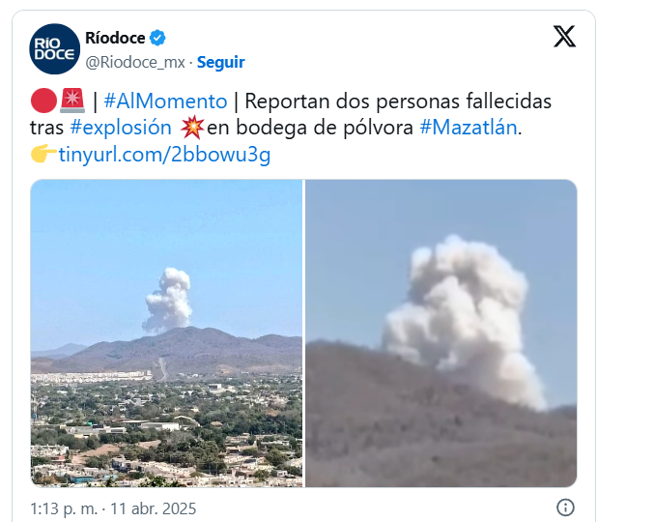Open the tinyurl.com/2bbowu3g link
Image resolution: width=654 pixels, height=522 pixels.
tap(164, 155)
